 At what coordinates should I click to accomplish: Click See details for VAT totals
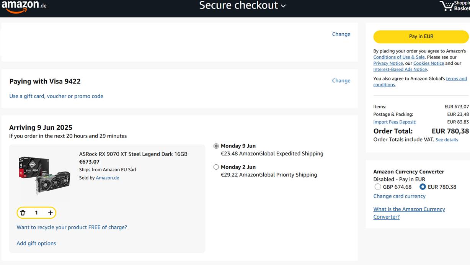(447, 140)
